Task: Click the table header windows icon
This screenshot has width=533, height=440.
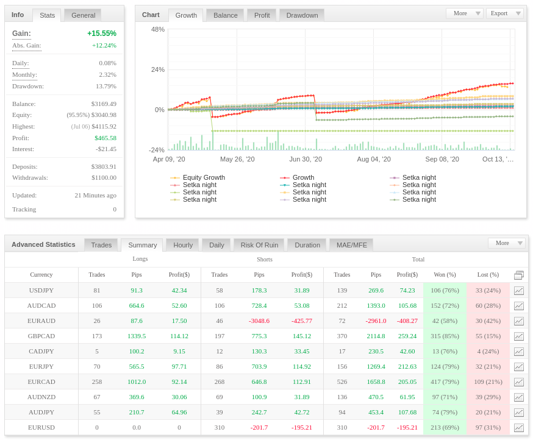Action: point(519,275)
